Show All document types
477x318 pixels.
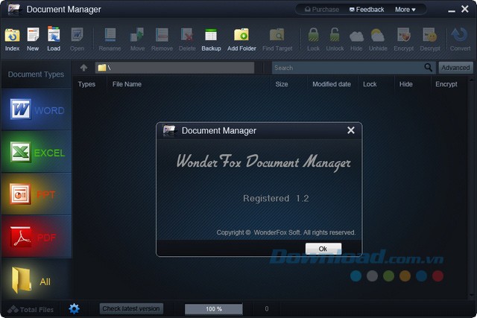(37, 280)
